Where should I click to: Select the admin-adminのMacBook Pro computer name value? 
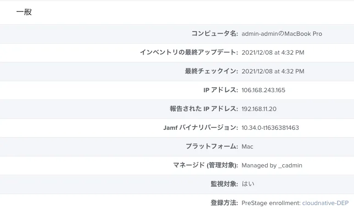(x=282, y=34)
